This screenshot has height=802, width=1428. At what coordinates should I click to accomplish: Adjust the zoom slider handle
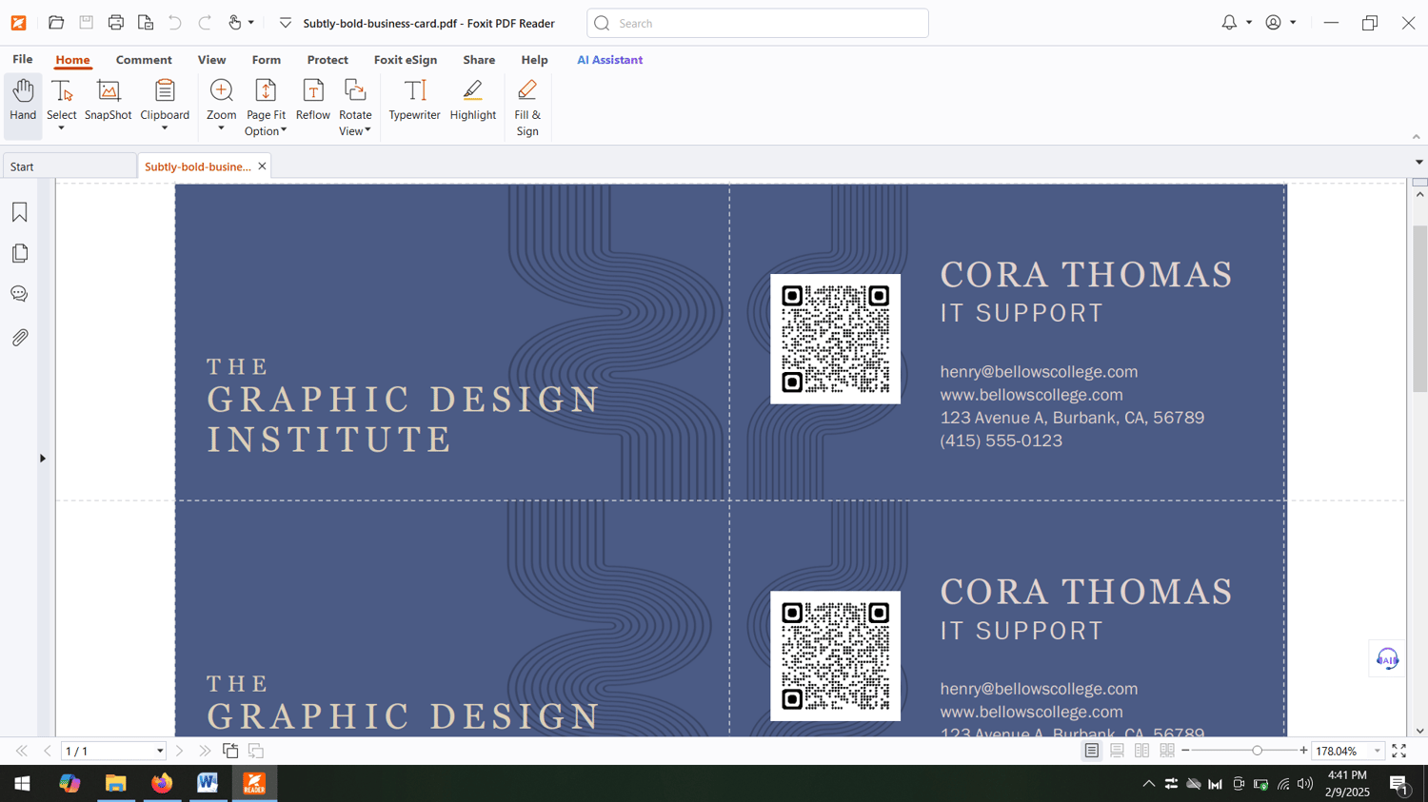click(x=1257, y=752)
